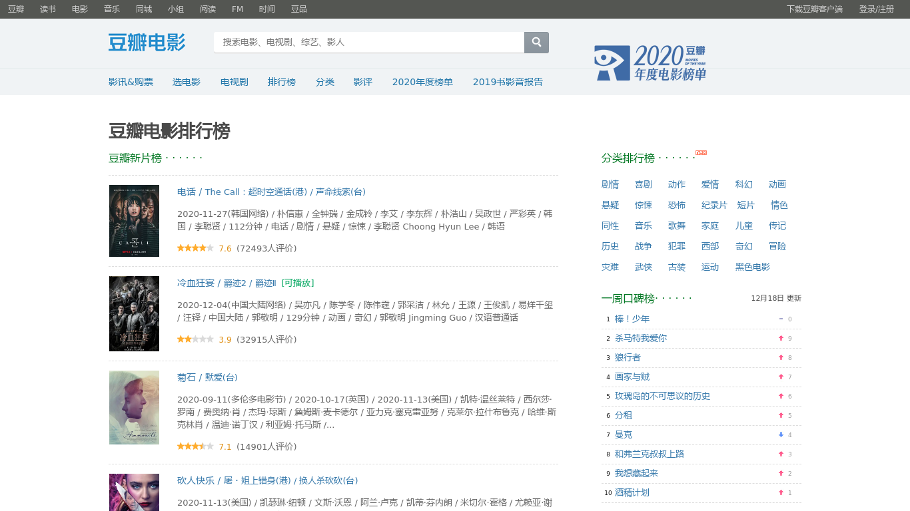Image resolution: width=910 pixels, height=511 pixels.
Task: Select the 同性 category
Action: 610,226
